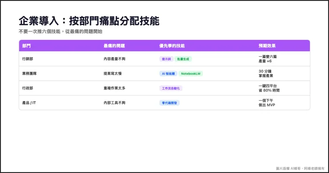Click the 內部工具不夠 problem cell
This screenshot has width=329, height=173.
114,103
